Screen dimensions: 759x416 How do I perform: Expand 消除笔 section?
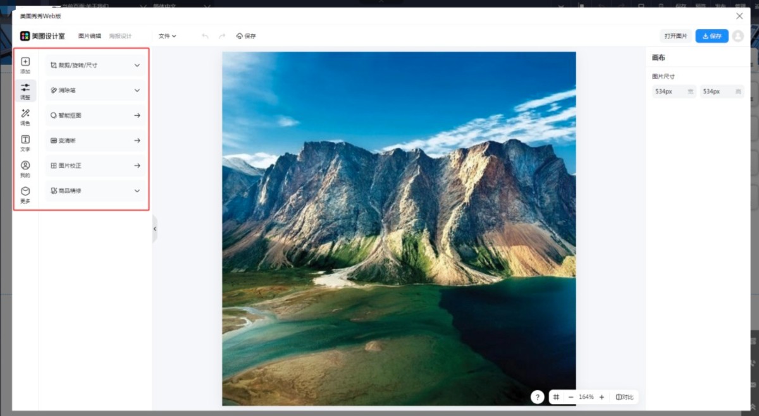(95, 90)
